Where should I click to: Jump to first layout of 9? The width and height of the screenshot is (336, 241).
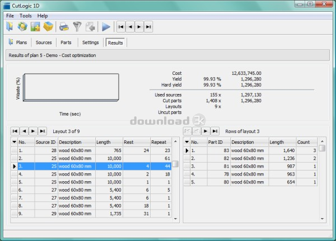(x=15, y=131)
